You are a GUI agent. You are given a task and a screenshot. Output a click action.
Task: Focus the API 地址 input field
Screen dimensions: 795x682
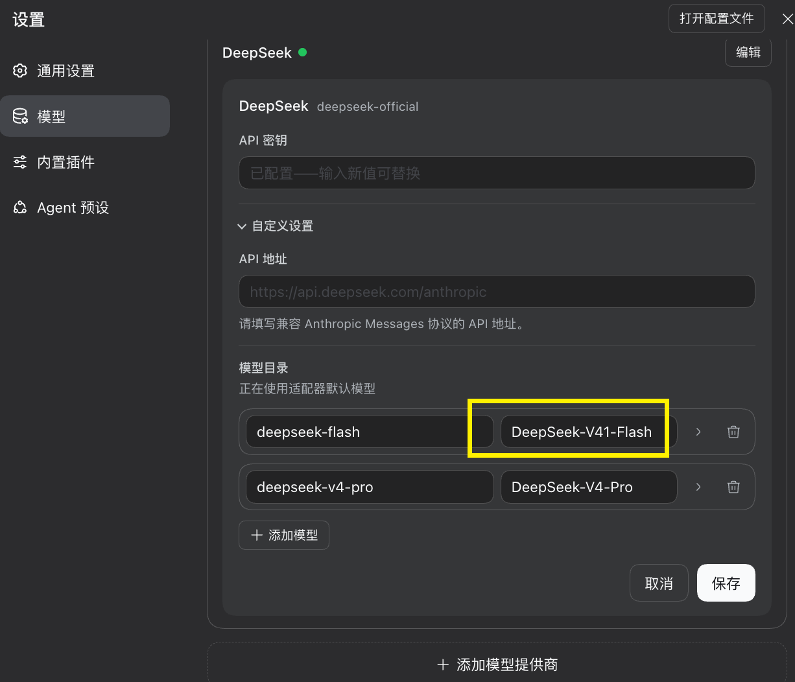pyautogui.click(x=497, y=292)
